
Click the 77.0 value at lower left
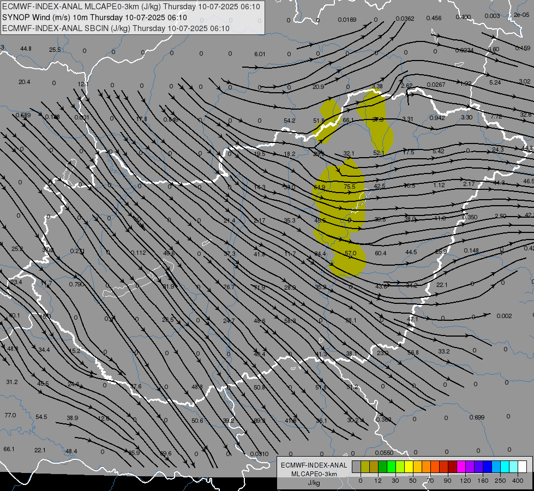click(10, 415)
